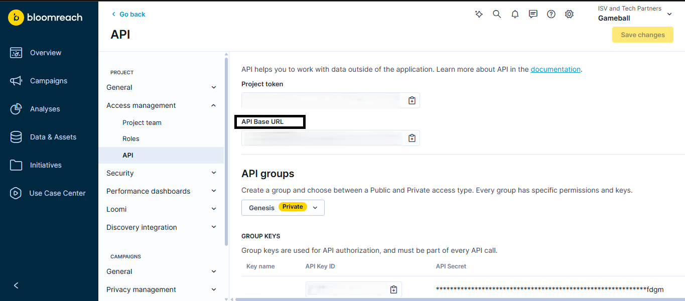Screen dimensions: 685x301
Task: Open the Initiatives folder icon
Action: (16, 165)
